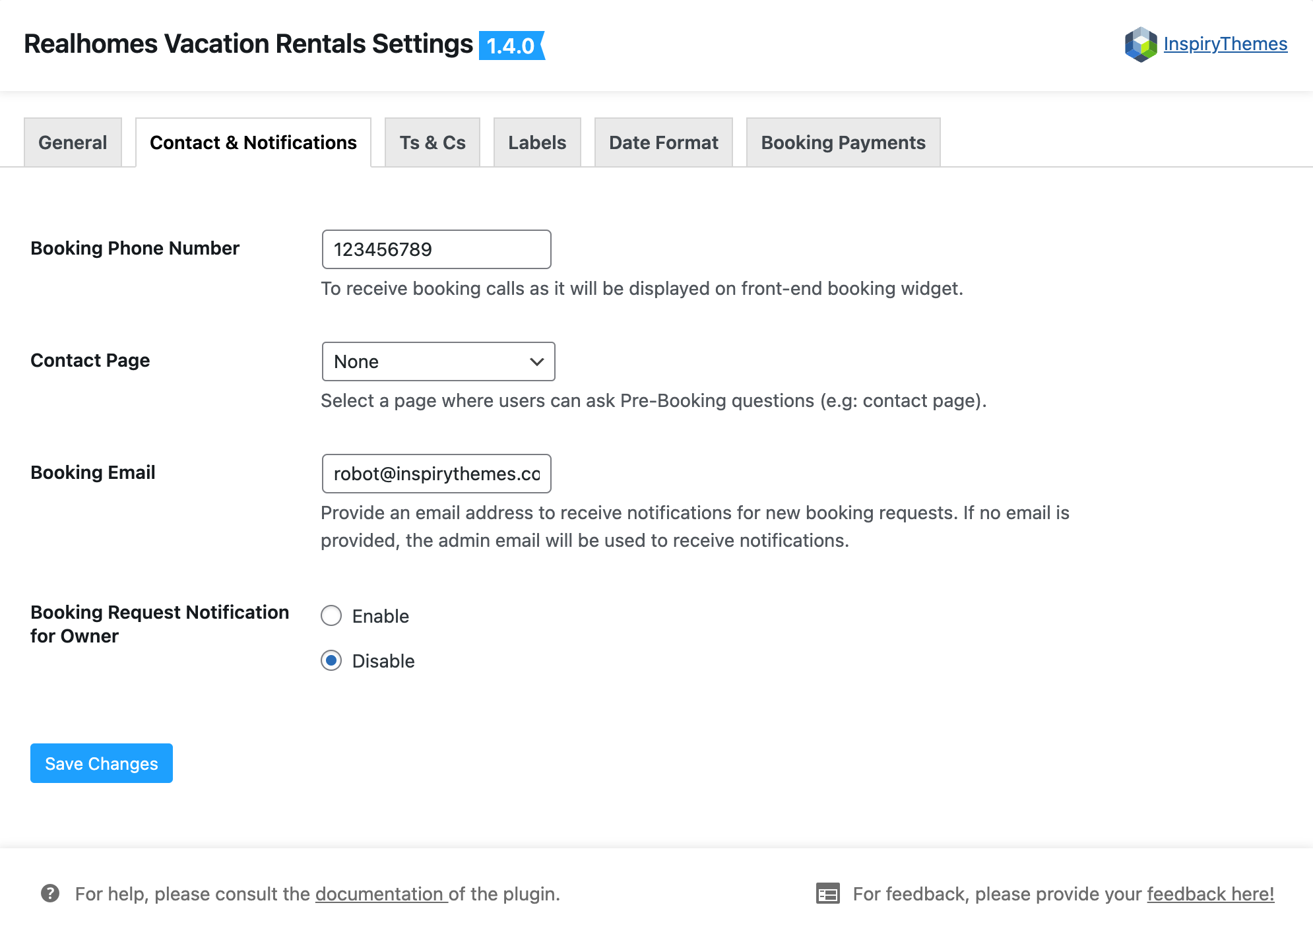1313x938 pixels.
Task: Open the Ts & Cs tab
Action: click(x=432, y=142)
